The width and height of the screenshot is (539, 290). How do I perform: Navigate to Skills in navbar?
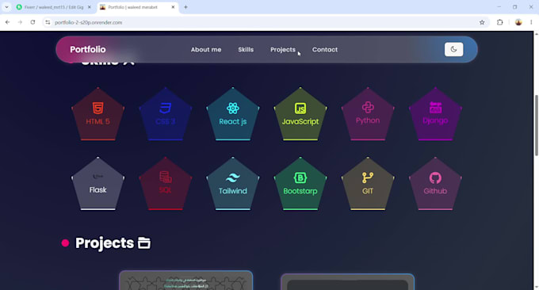tap(246, 49)
